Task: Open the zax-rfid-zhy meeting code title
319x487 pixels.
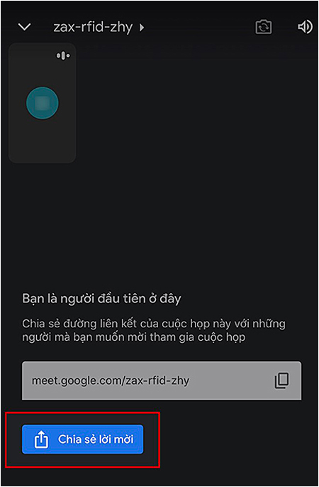Action: 93,28
